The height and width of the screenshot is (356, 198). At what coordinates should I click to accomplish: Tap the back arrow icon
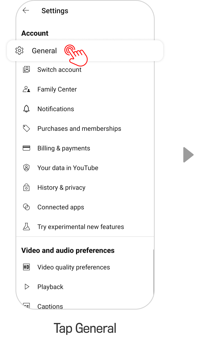[x=26, y=11]
